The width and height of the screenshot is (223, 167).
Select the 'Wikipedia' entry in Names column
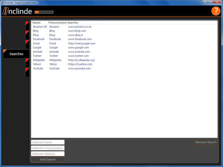pos(39,60)
